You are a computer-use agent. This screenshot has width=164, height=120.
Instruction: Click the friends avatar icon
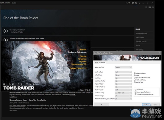click(6, 40)
